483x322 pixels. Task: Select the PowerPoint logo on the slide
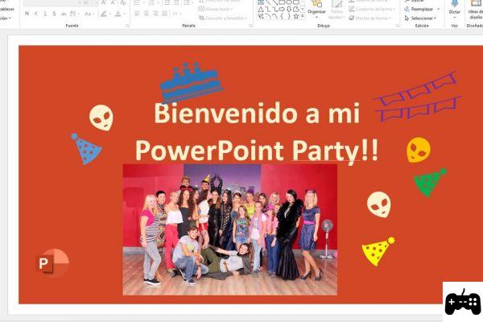click(52, 263)
